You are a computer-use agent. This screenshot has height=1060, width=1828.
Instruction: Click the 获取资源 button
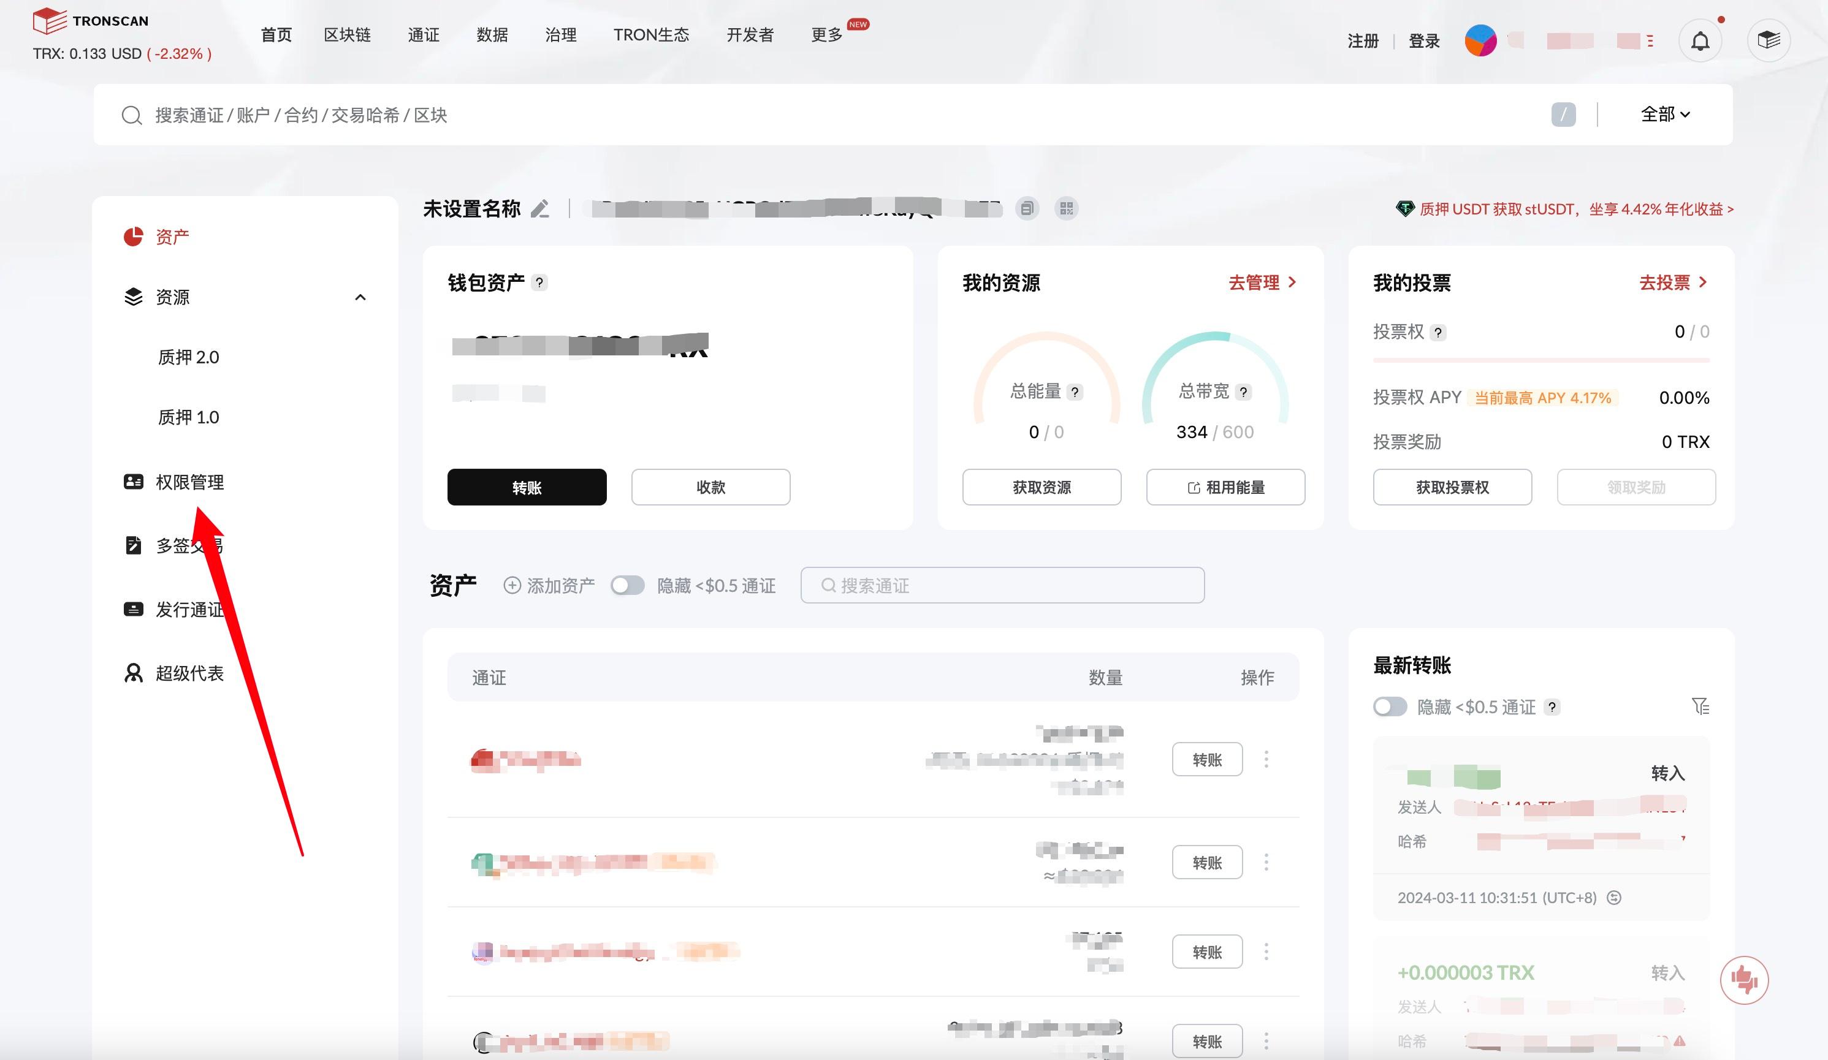point(1042,486)
